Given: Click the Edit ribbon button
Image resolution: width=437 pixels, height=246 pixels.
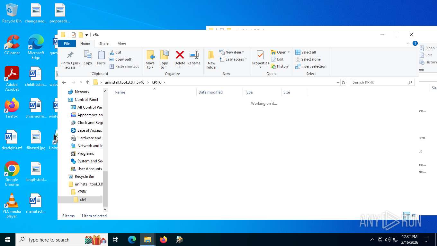Looking at the screenshot, I should click(x=277, y=59).
